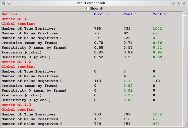The height and width of the screenshot is (128, 188).
Task: Click global sensitivity value 0.69
Action: [157, 57]
